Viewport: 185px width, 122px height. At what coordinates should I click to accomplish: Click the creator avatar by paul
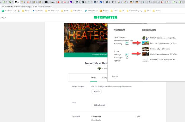99,68
